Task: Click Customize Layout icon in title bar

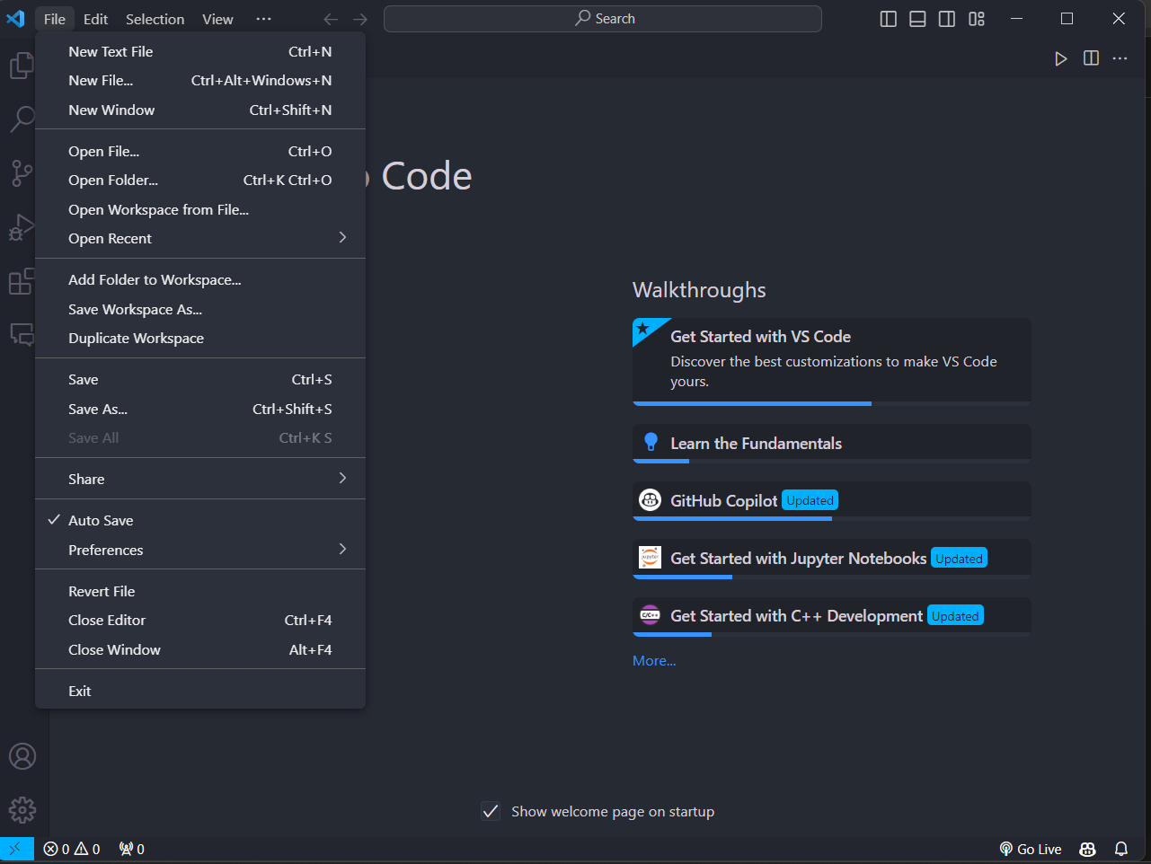Action: click(977, 19)
